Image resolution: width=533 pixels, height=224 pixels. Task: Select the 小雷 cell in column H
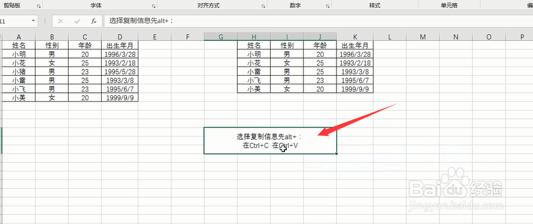254,71
